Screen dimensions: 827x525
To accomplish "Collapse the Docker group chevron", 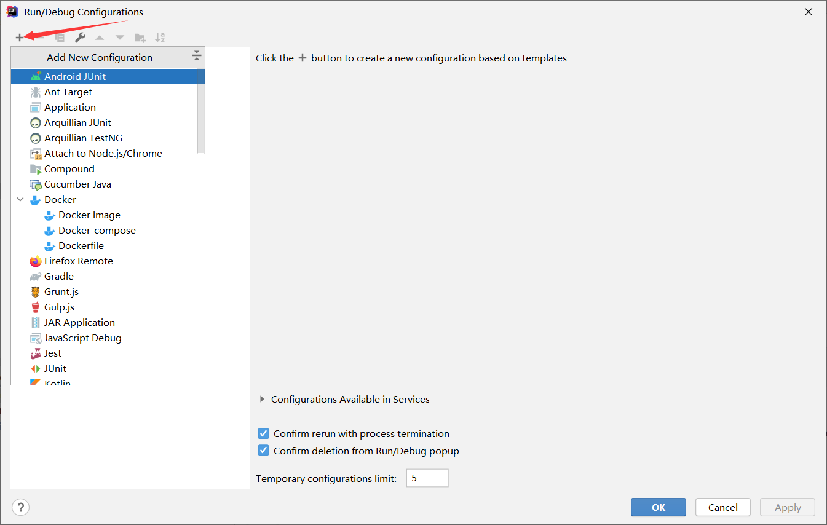I will point(20,199).
